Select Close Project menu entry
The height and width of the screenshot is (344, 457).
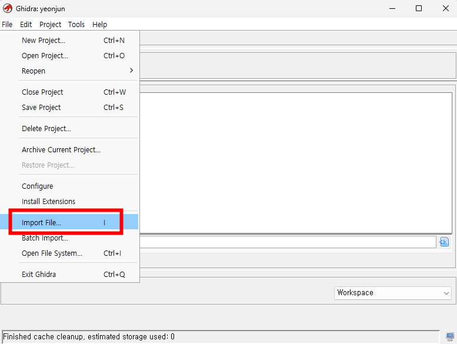(69, 92)
